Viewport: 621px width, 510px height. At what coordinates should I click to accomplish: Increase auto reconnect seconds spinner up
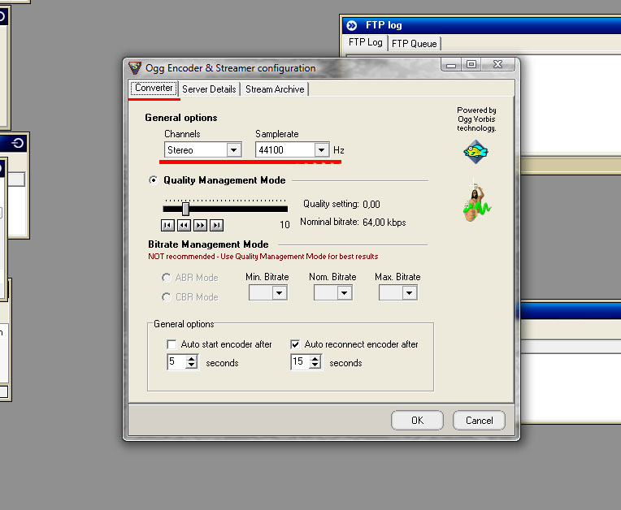click(315, 358)
